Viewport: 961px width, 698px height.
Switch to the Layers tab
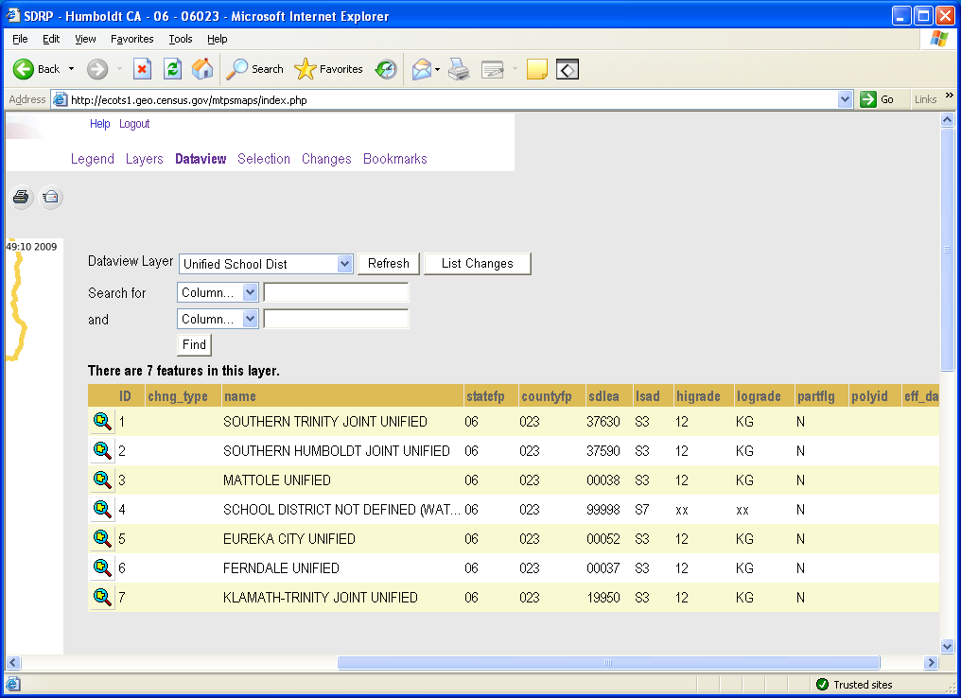click(x=145, y=159)
